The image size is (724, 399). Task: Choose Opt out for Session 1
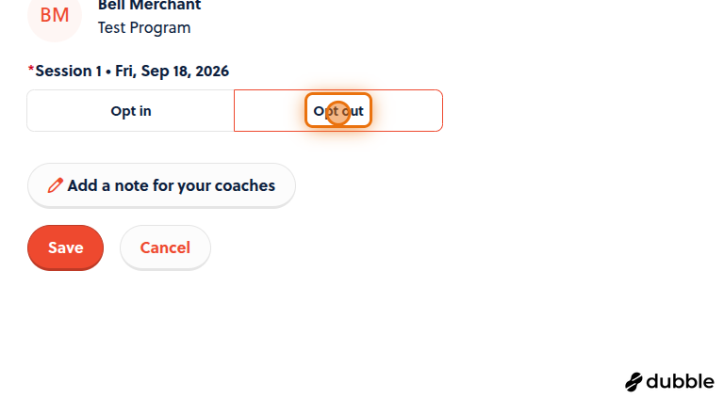pos(338,111)
